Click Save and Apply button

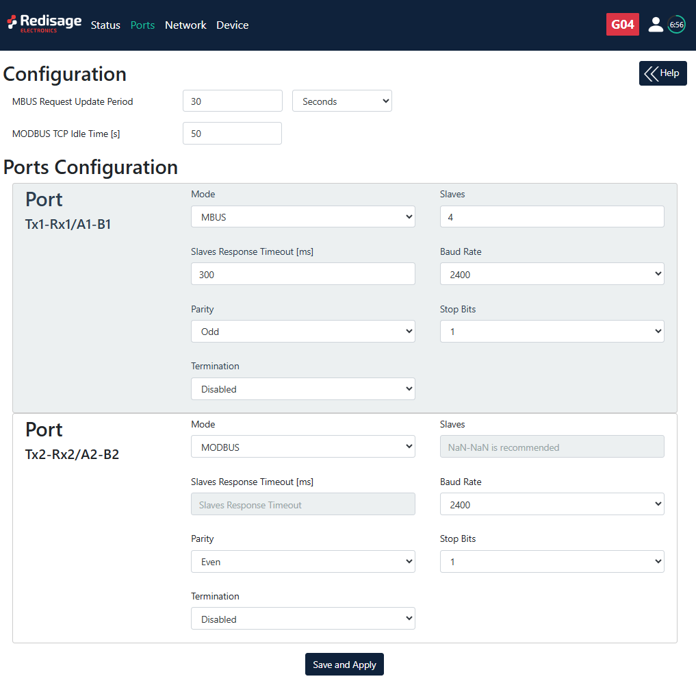pos(344,665)
